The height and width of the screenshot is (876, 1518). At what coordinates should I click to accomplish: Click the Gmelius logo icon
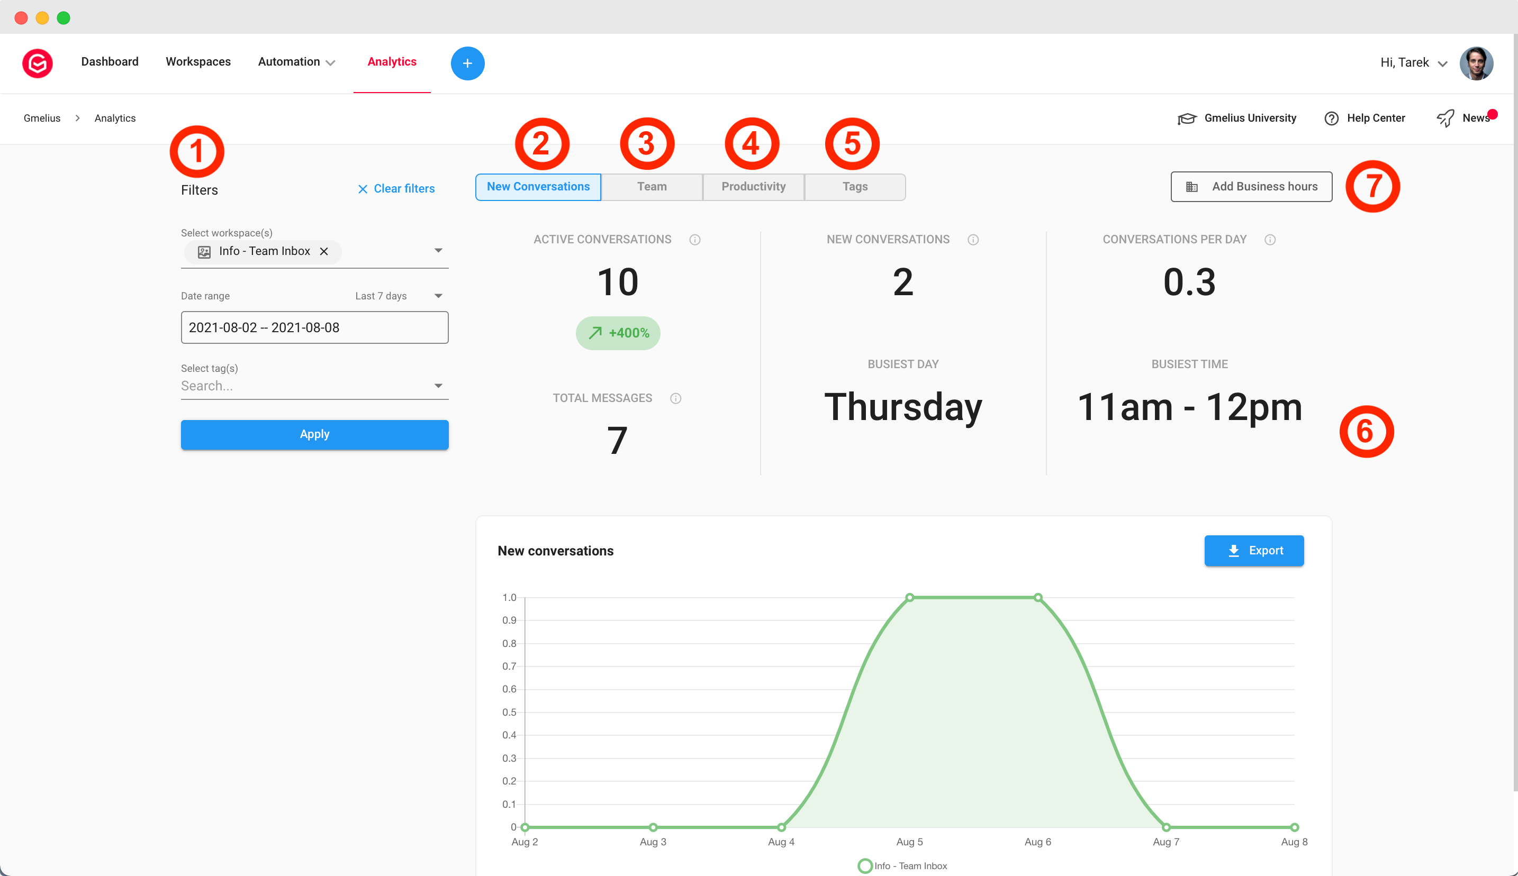38,62
